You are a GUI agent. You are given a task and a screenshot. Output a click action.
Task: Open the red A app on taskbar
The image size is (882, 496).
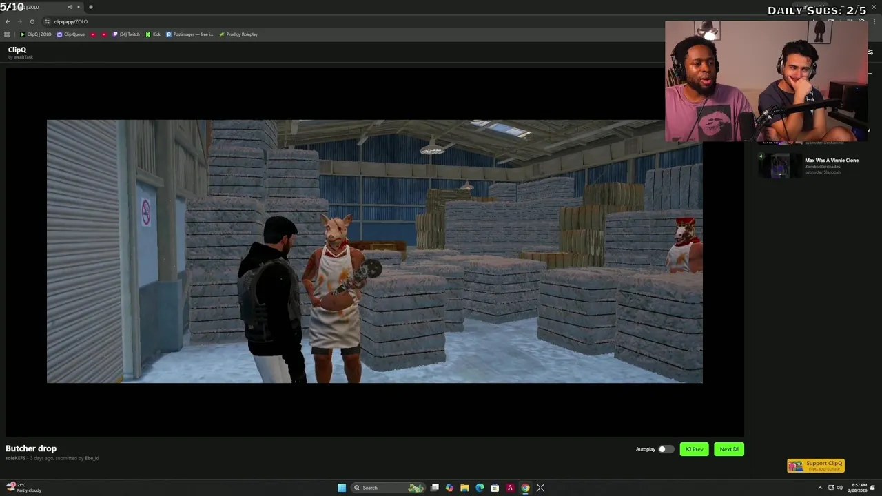(x=510, y=488)
